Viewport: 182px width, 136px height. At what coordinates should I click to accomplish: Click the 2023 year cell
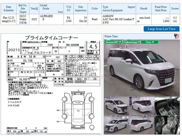(x=34, y=20)
